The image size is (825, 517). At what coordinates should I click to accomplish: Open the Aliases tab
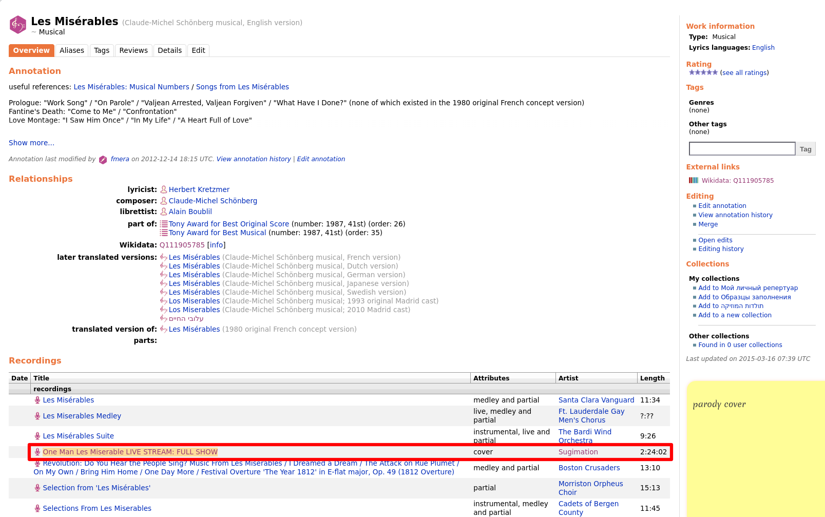click(72, 50)
